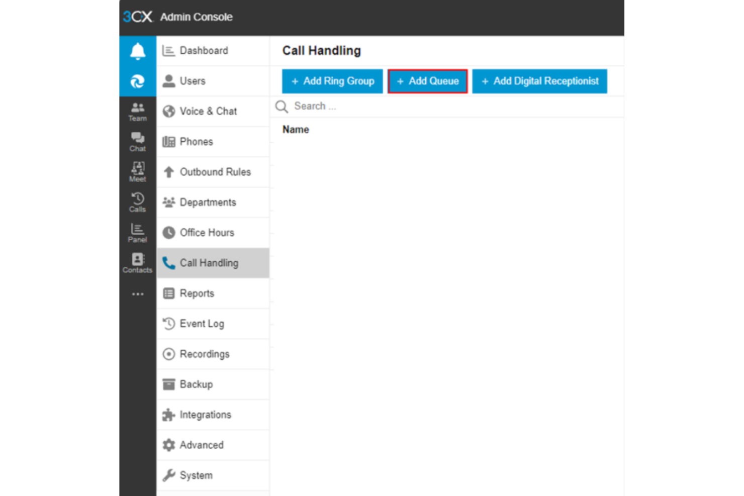The width and height of the screenshot is (744, 496).
Task: Sort by the Name column header
Action: point(295,129)
